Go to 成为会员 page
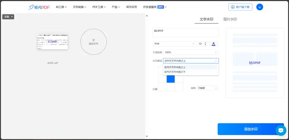This screenshot has height=140, width=289. (131, 7)
